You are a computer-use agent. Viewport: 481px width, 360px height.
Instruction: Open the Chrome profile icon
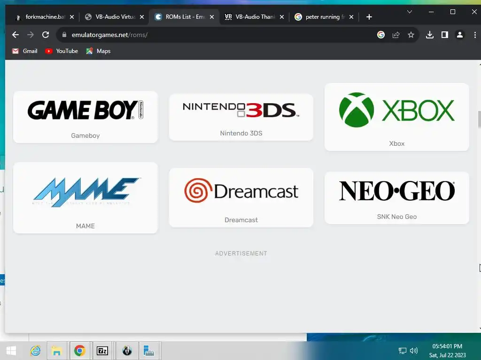tap(459, 35)
